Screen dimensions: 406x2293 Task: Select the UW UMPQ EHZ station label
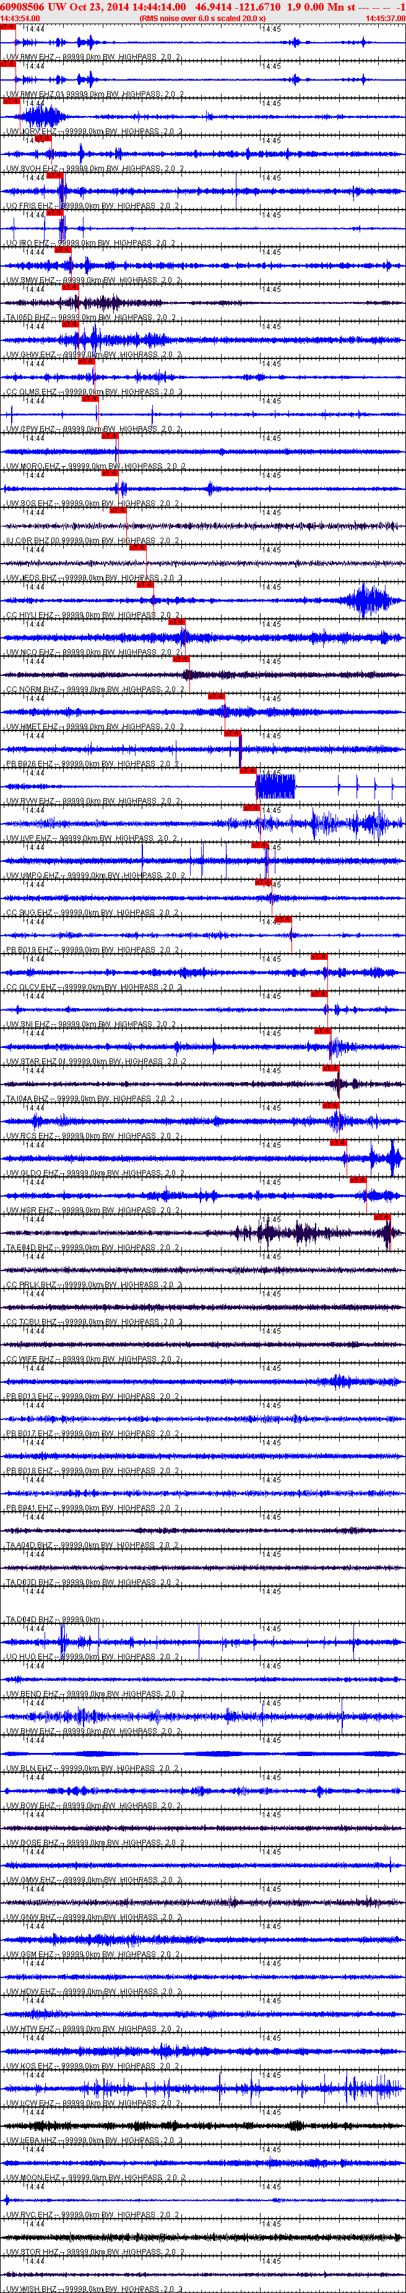pos(95,876)
